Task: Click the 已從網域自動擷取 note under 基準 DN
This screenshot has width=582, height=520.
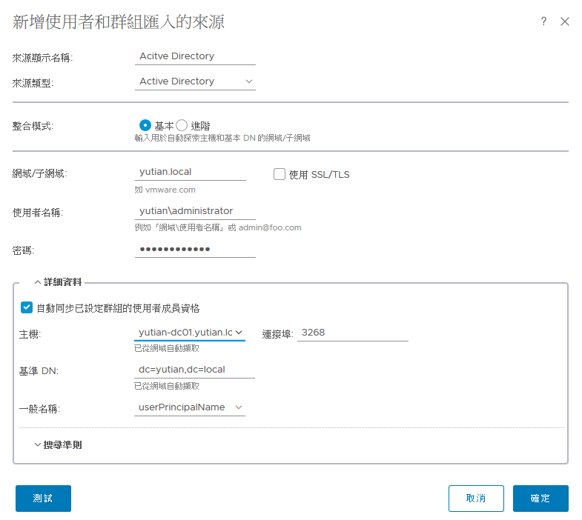Action: click(167, 386)
